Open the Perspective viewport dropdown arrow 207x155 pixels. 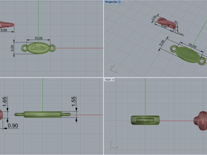[120, 2]
